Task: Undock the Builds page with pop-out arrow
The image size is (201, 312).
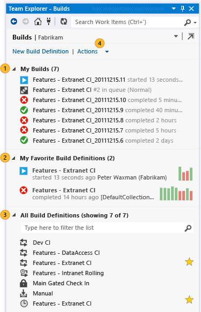Action: pyautogui.click(x=191, y=36)
